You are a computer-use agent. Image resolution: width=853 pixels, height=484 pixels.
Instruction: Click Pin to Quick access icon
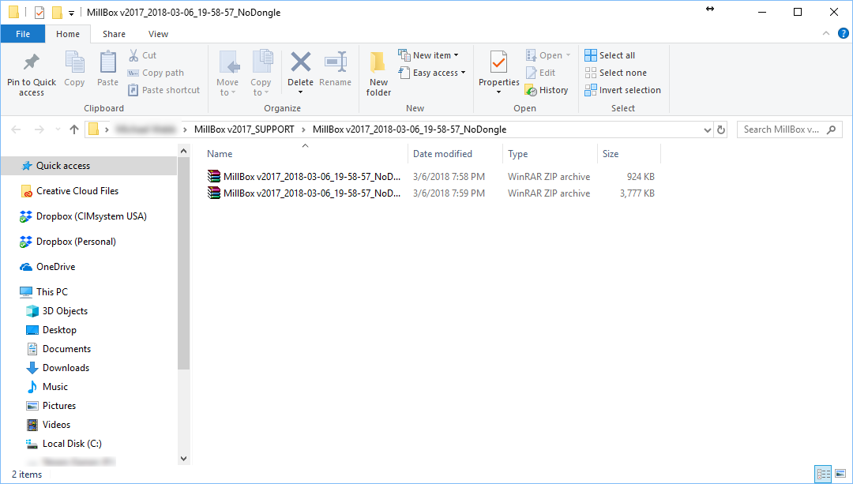31,62
